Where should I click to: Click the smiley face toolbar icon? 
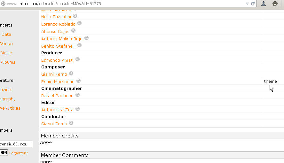[275, 4]
